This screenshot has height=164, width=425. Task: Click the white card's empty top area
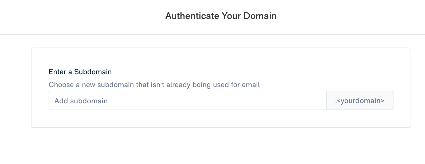[221, 57]
